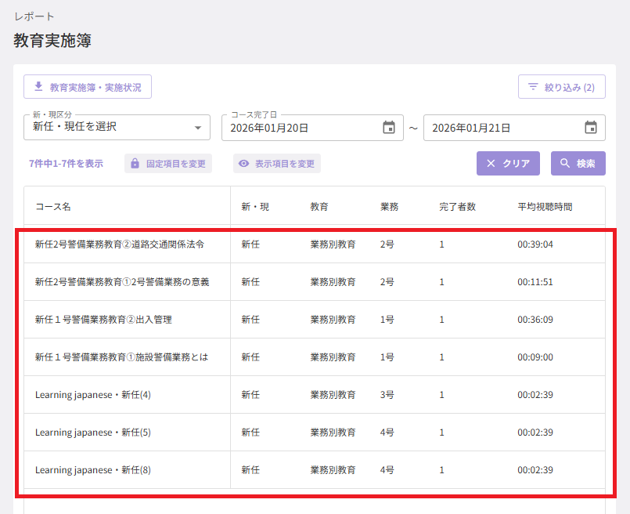Select row Learning japanese・新任(5)
Screen dimensions: 630x514
315,433
